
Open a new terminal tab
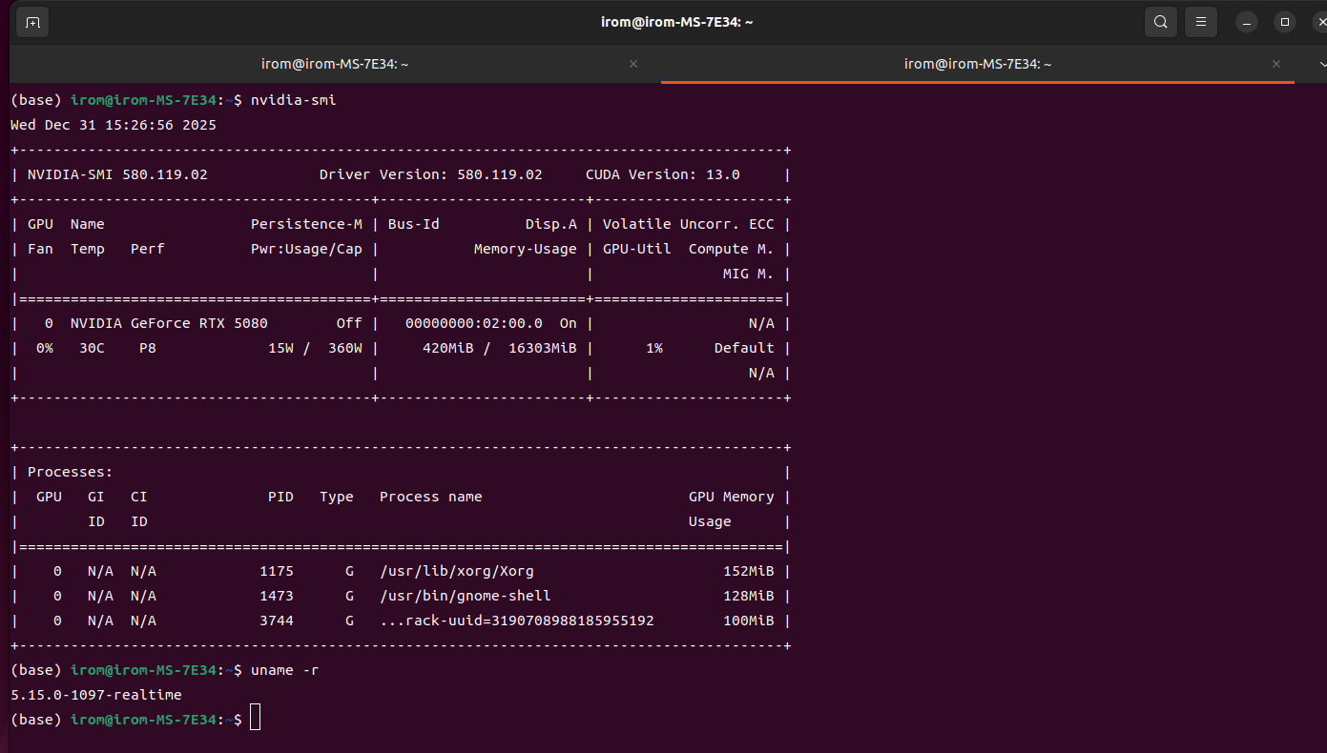33,22
